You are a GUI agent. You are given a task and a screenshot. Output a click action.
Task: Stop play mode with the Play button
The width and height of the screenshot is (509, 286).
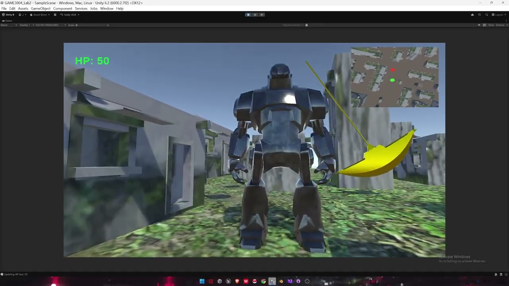[x=248, y=15]
